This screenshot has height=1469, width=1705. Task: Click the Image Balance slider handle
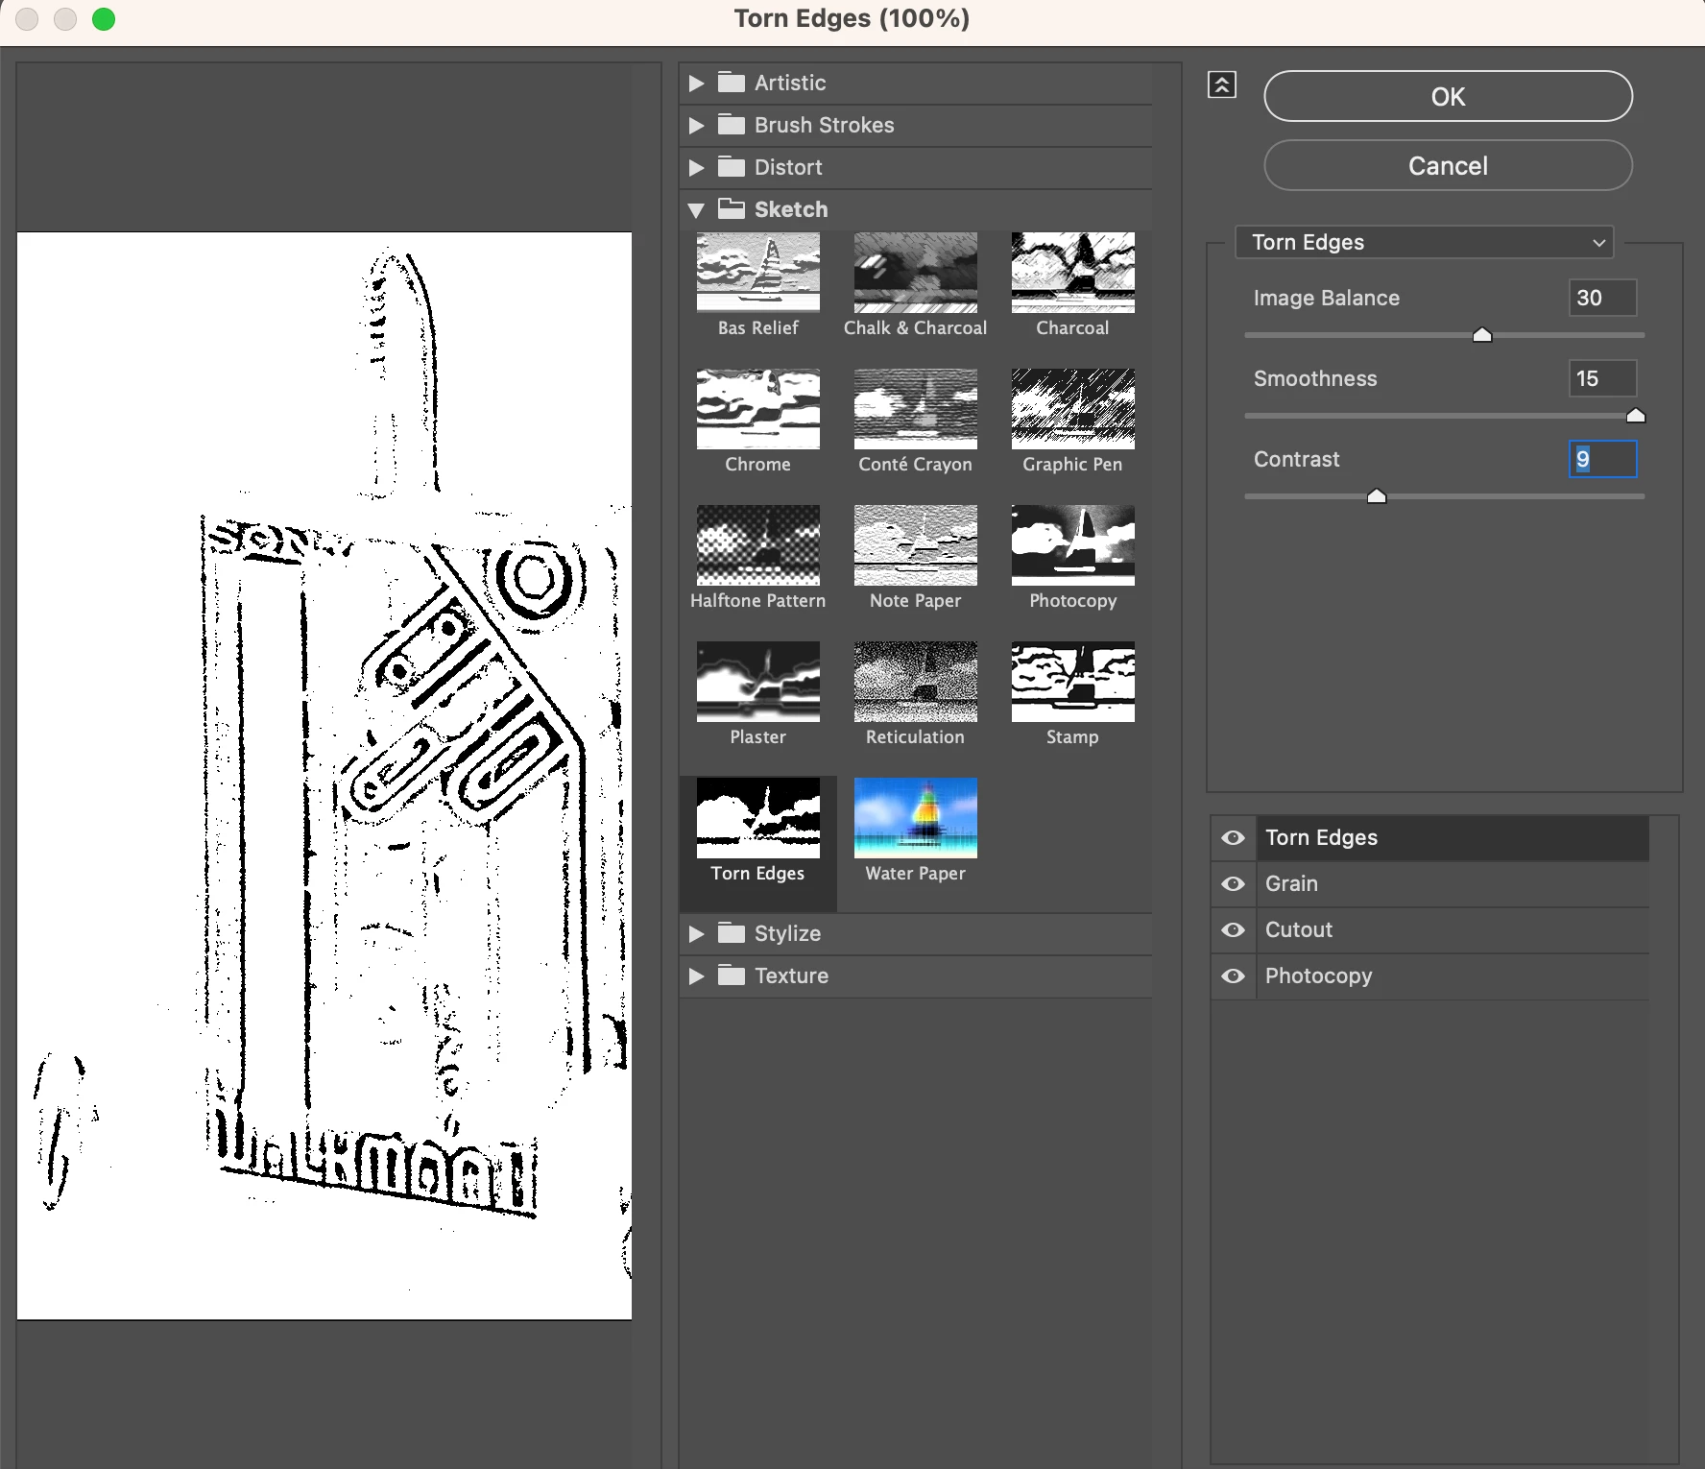click(1482, 334)
